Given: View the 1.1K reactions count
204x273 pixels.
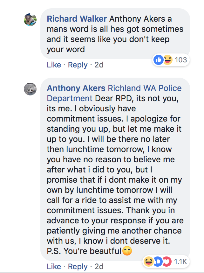Looking at the screenshot, I should [x=180, y=262].
